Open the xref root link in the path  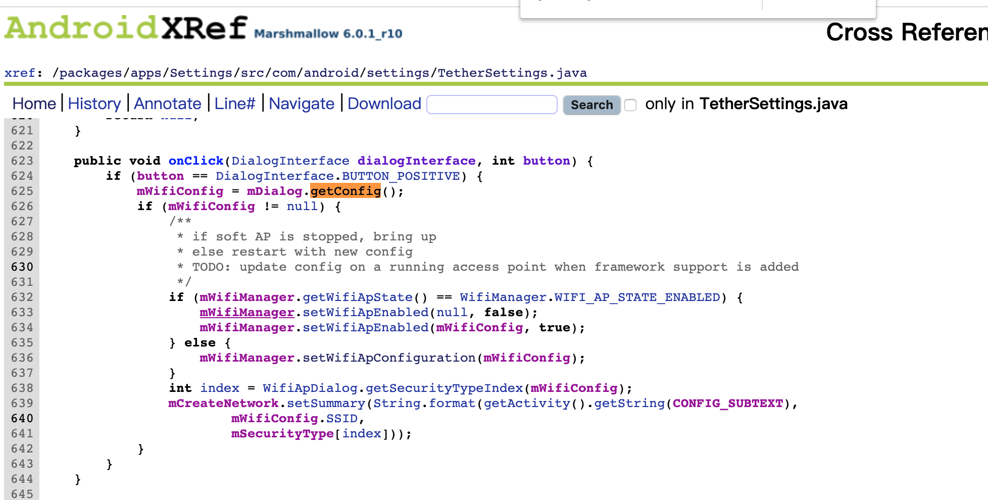(20, 73)
